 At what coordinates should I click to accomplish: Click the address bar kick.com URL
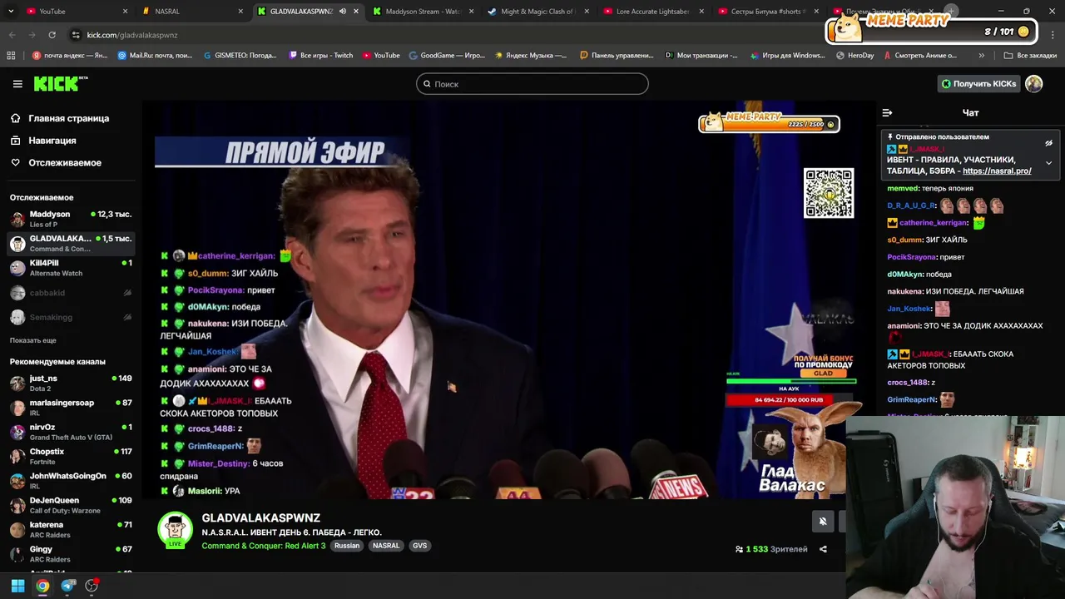point(132,35)
